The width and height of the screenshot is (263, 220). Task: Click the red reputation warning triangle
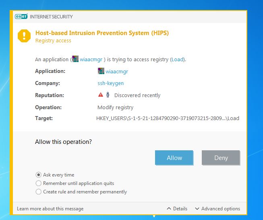tap(101, 95)
